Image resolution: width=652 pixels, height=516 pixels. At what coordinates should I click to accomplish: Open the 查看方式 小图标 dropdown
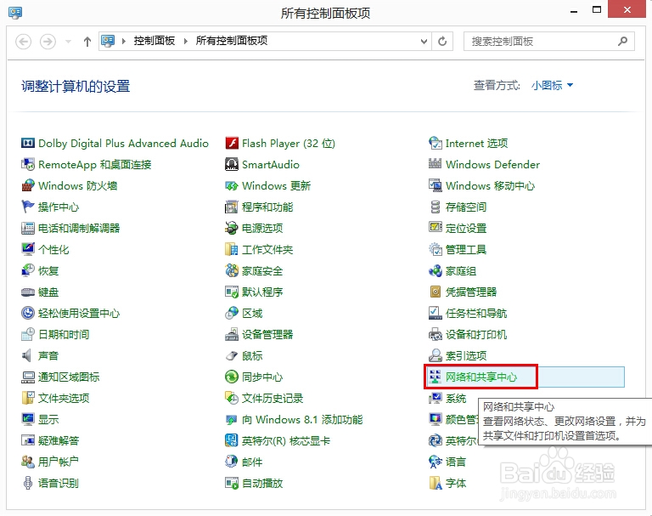(552, 85)
